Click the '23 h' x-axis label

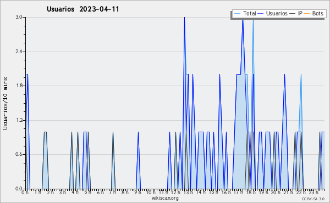point(313,192)
